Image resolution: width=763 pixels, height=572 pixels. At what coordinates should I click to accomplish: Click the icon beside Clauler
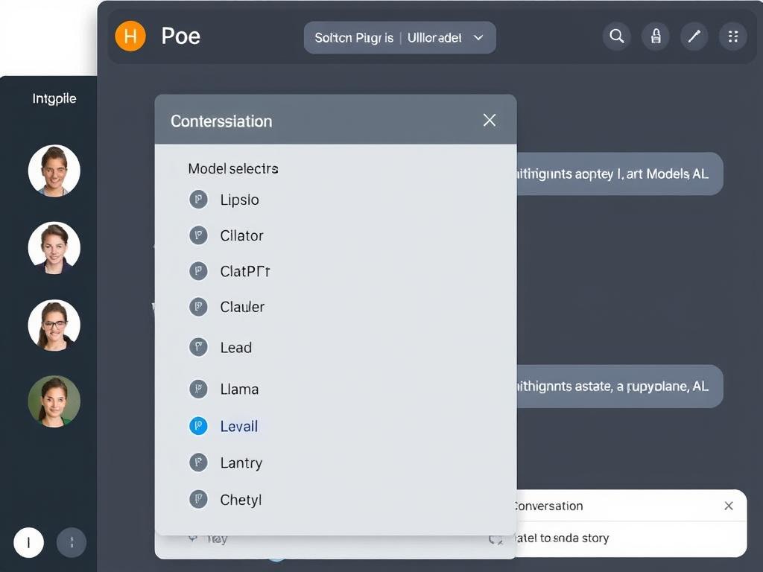coord(198,307)
